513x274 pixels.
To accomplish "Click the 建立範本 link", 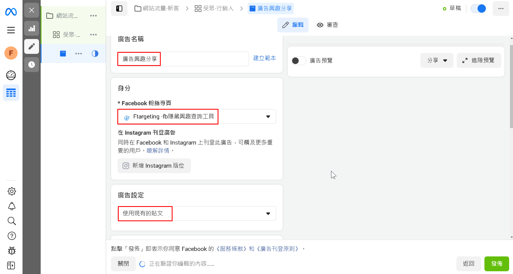I will [x=264, y=58].
